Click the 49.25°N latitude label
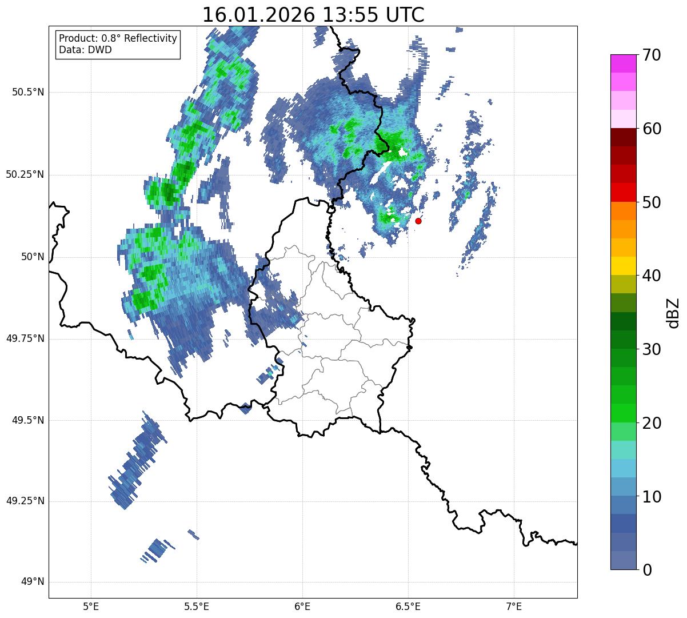This screenshot has height=618, width=687. [25, 501]
